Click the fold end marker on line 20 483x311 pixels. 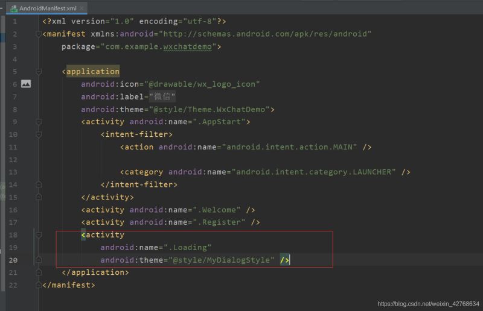click(x=39, y=260)
